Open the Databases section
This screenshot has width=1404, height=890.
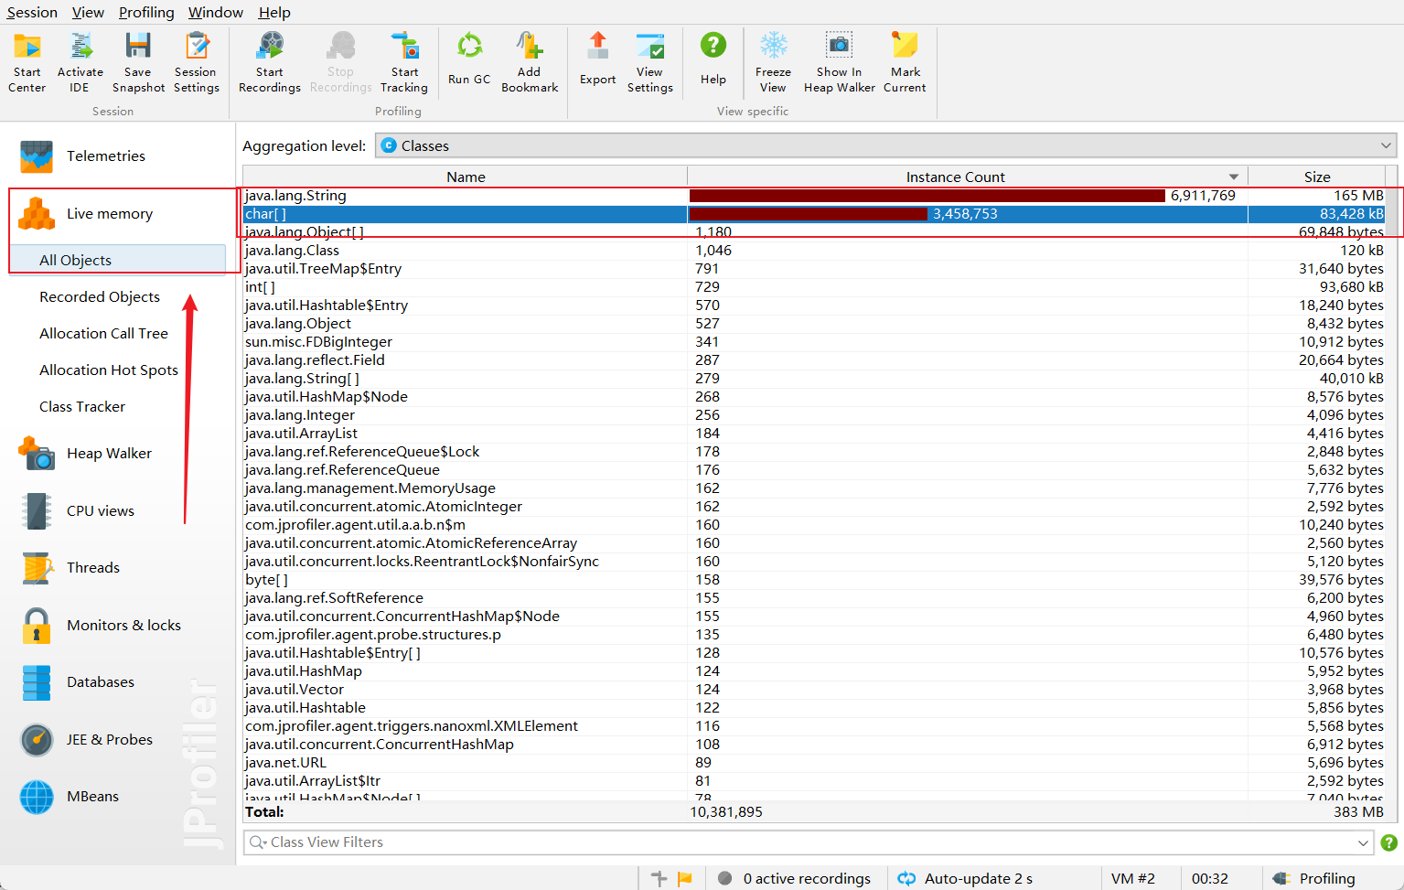[x=77, y=682]
